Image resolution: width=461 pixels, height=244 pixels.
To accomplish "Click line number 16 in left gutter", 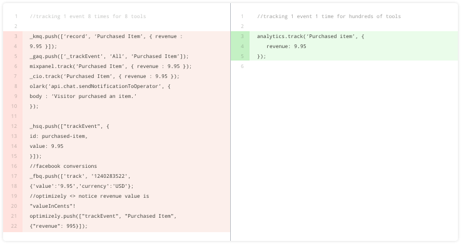I will pyautogui.click(x=14, y=166).
